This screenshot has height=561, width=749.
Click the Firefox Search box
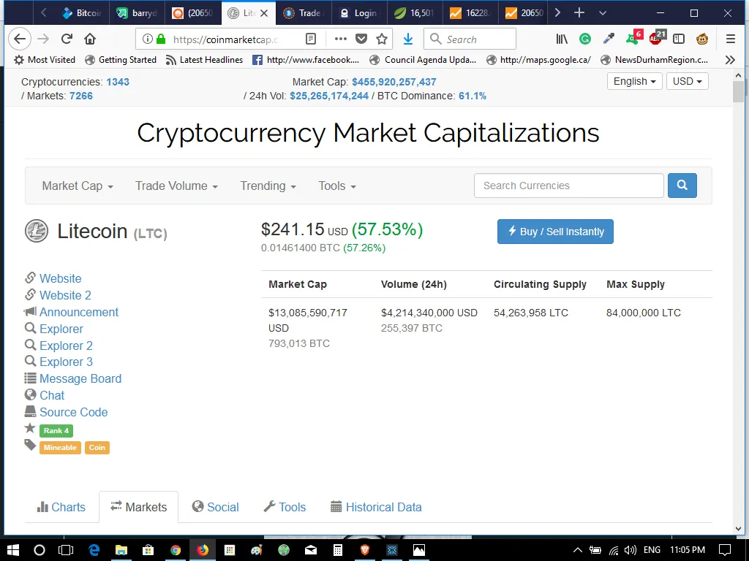coord(470,39)
